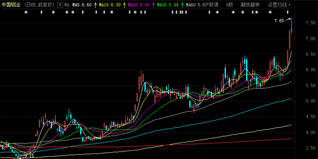Click the 7.65 high price label
The image size is (318, 159).
[x=279, y=21]
